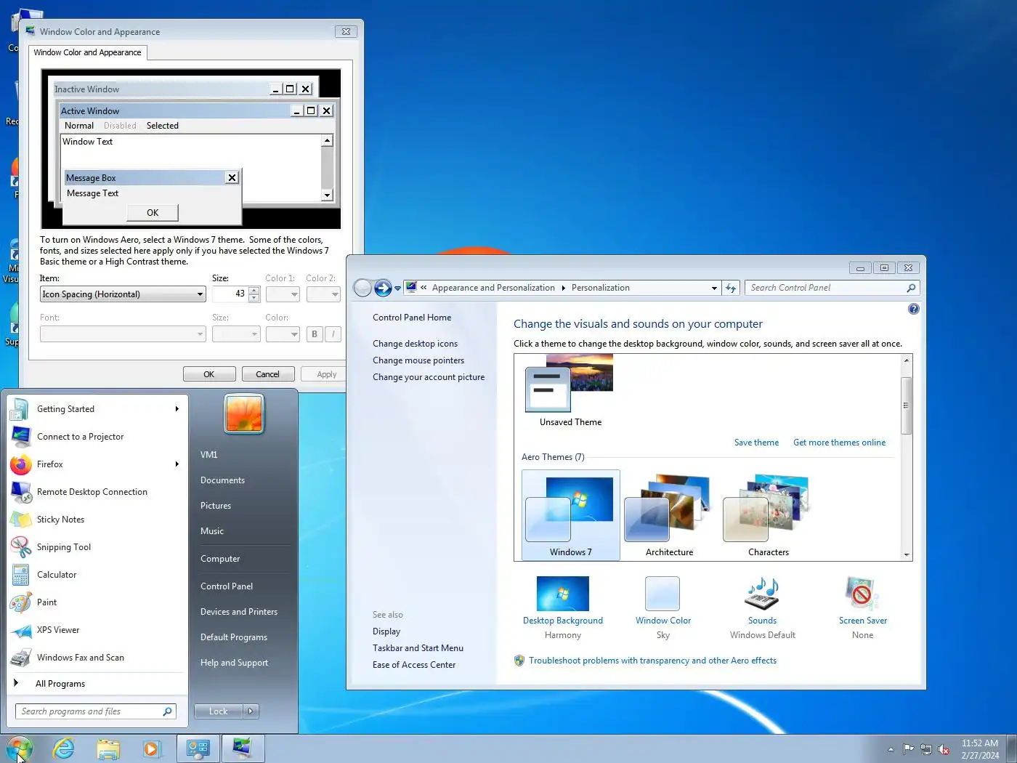This screenshot has width=1017, height=763.
Task: Open Pictures from Start menu
Action: pos(216,506)
